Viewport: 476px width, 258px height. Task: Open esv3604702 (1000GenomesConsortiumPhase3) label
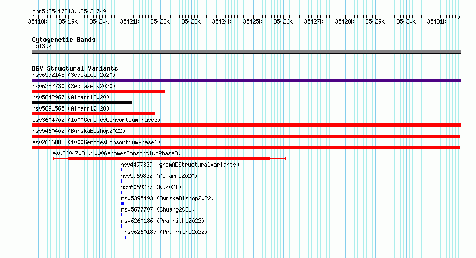tap(96, 120)
